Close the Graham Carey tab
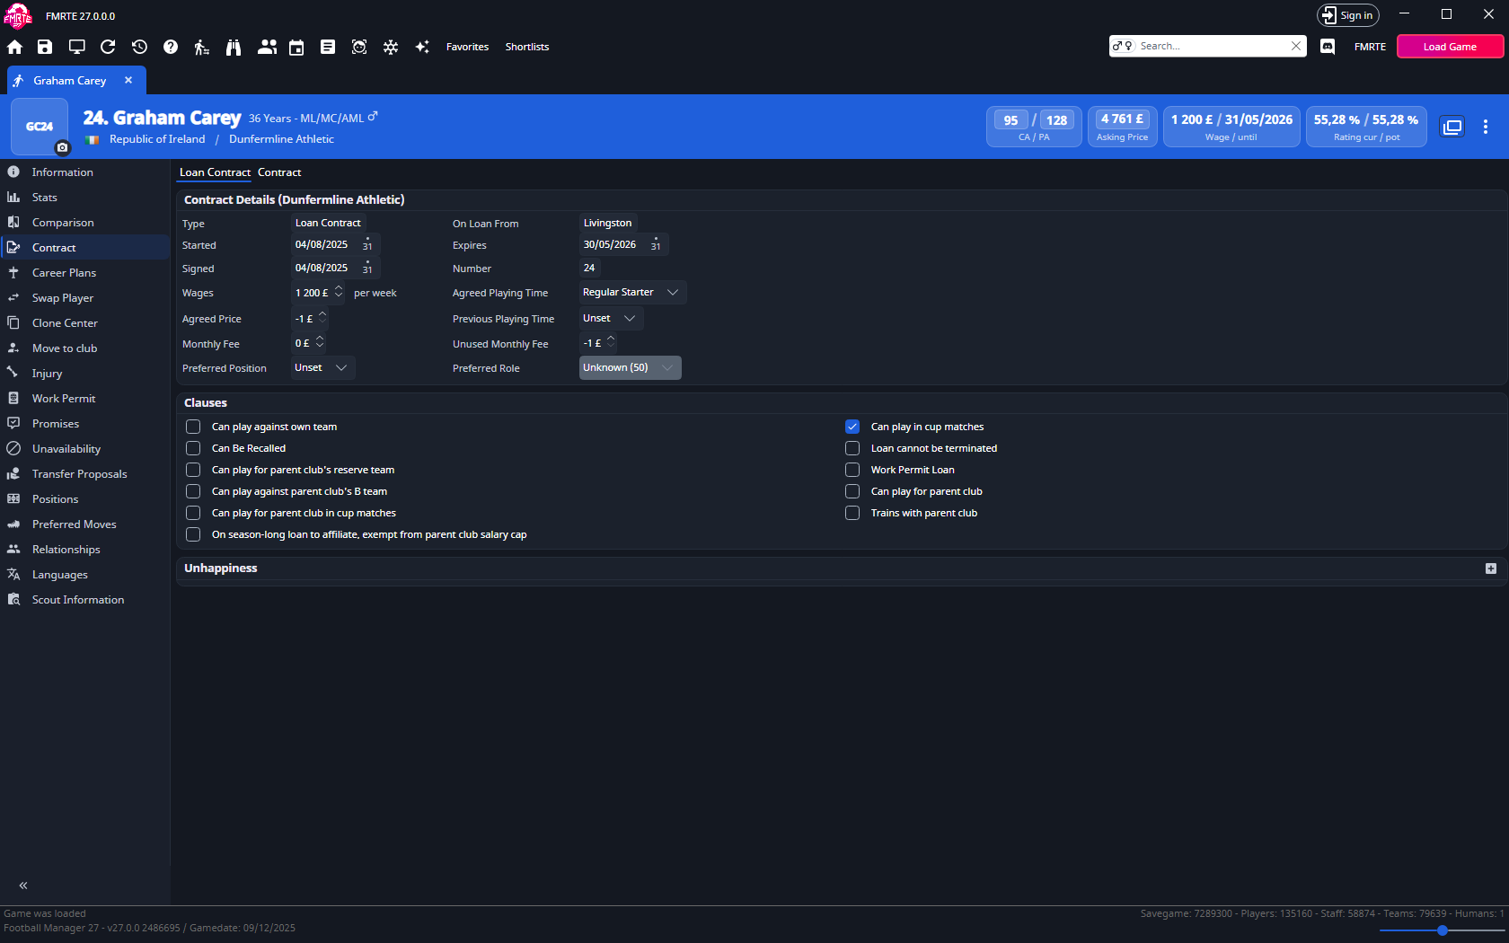The width and height of the screenshot is (1509, 943). 128,80
